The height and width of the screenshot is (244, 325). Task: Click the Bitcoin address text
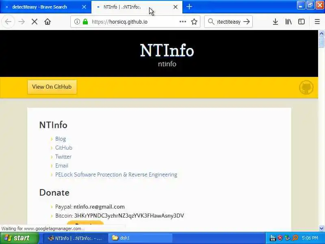pyautogui.click(x=129, y=216)
